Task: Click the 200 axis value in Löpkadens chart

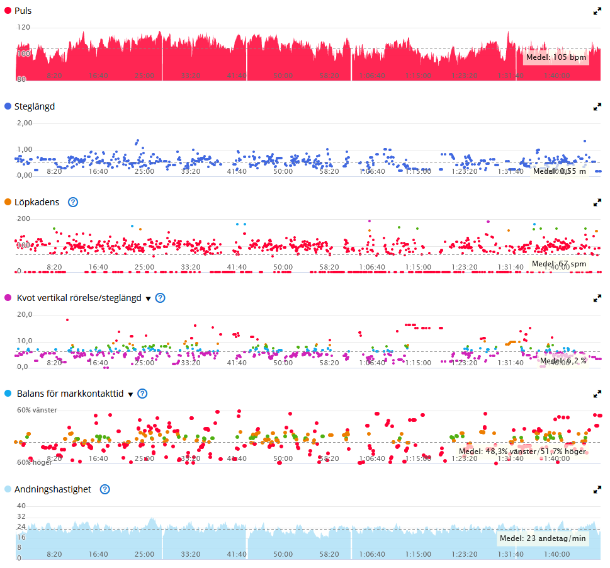Action: (x=23, y=219)
